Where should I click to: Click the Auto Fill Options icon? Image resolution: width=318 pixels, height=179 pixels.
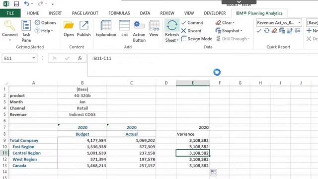pos(213,173)
